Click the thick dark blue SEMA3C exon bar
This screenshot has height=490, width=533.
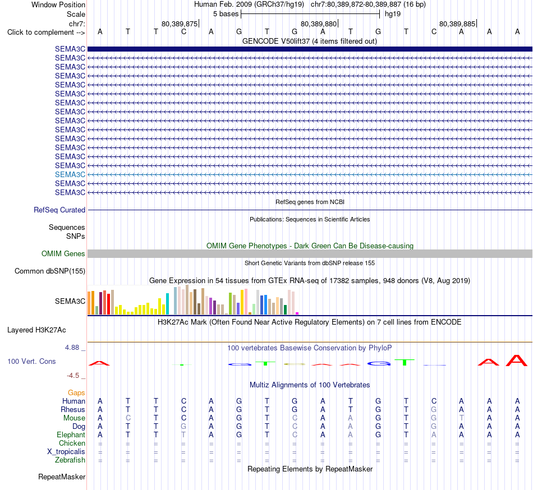(x=310, y=49)
